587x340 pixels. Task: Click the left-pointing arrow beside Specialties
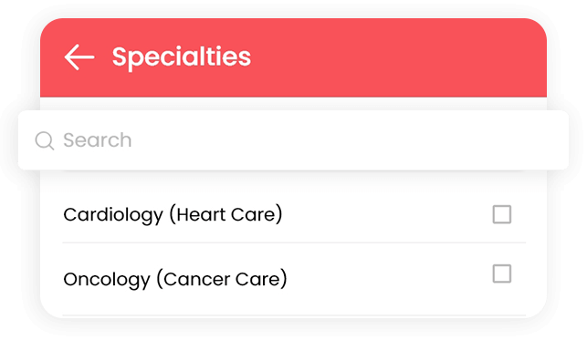coord(79,57)
